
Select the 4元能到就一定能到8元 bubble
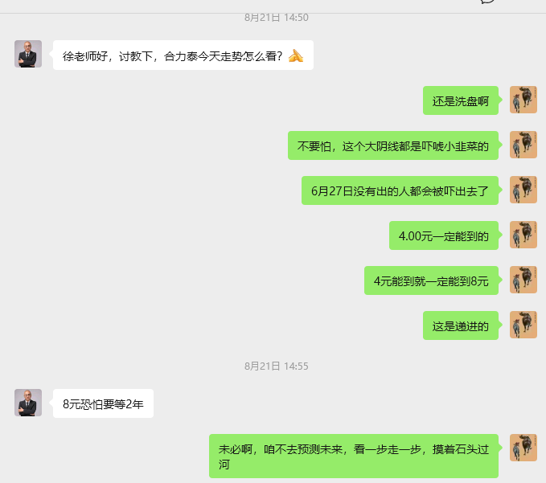[432, 280]
